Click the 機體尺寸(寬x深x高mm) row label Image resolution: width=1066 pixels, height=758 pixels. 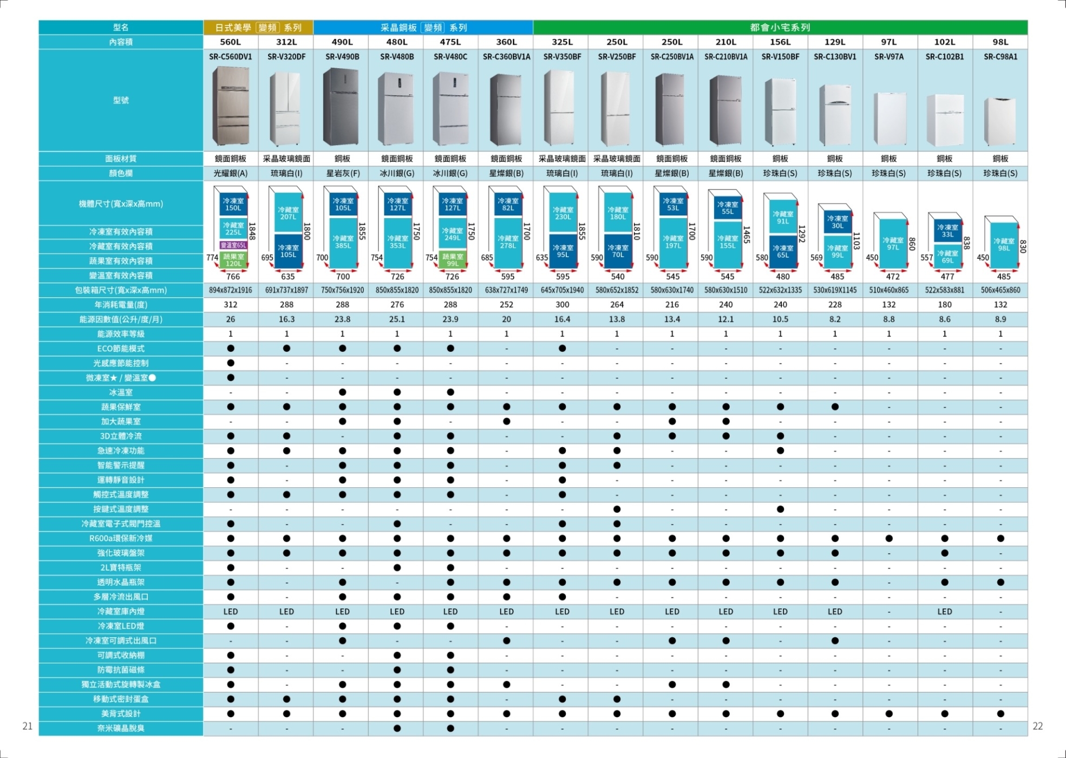pyautogui.click(x=121, y=204)
